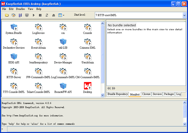188x133 pixels.
Task: Click the Refresh bundle toolbar icon
Action: click(x=47, y=15)
